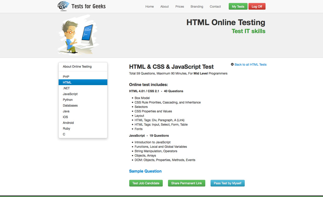Click the Tests for Geeks brain logo
The height and width of the screenshot is (197, 323).
[63, 6]
